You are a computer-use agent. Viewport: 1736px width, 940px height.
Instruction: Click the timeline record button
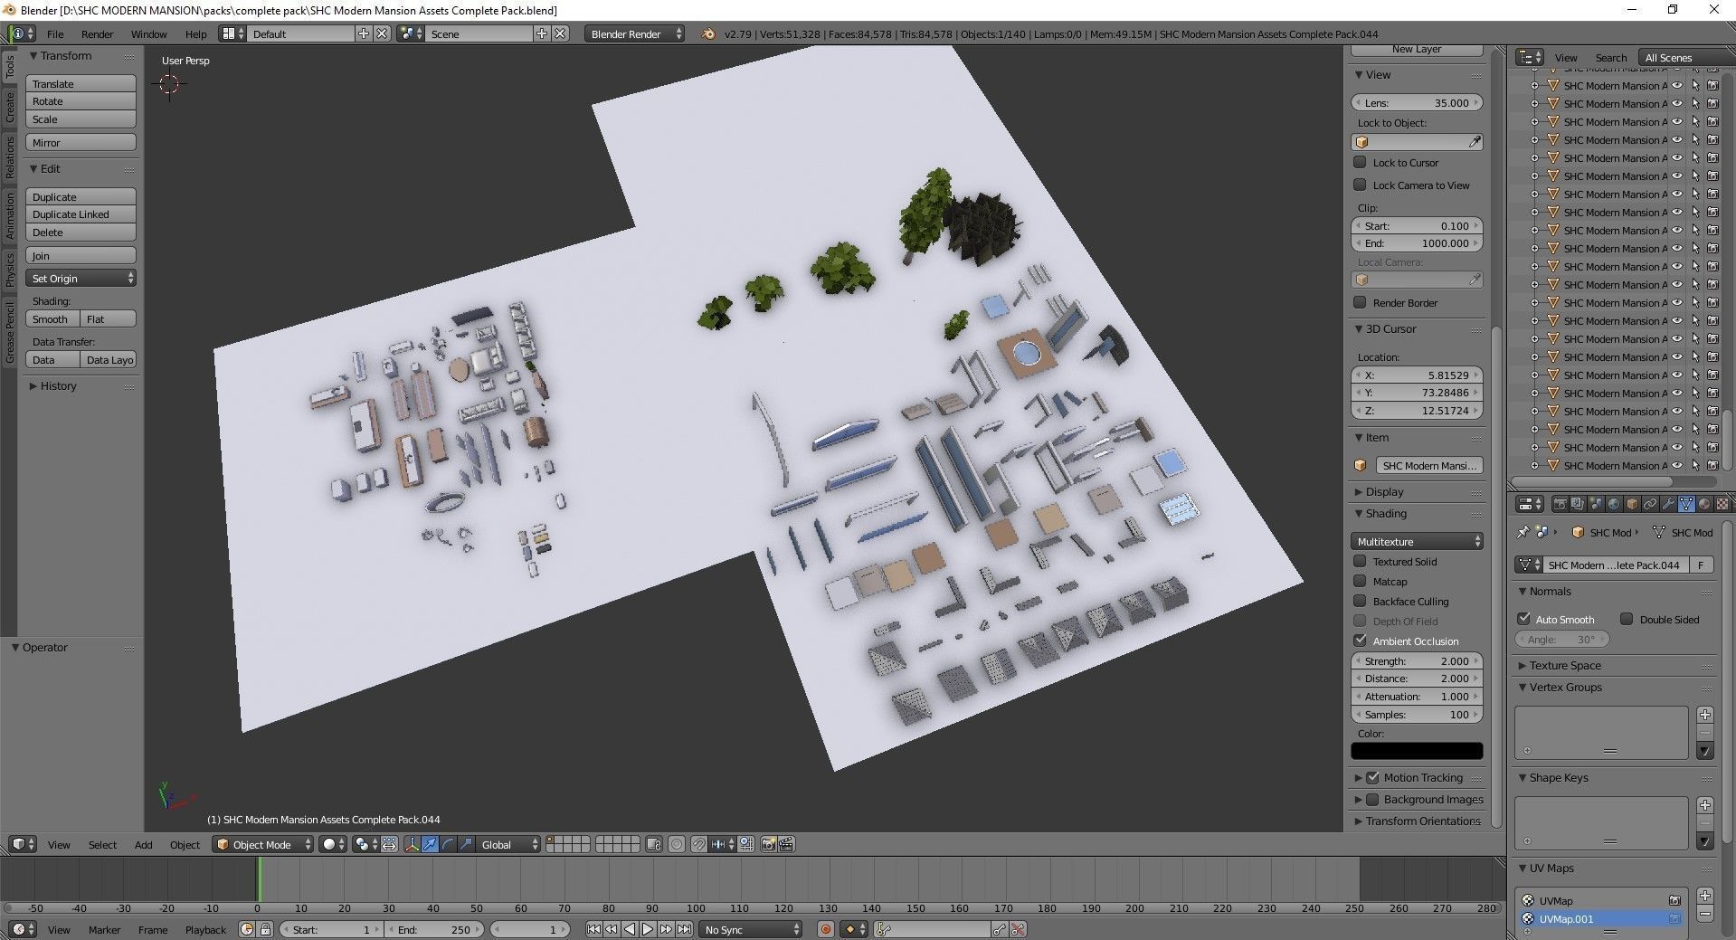825,929
